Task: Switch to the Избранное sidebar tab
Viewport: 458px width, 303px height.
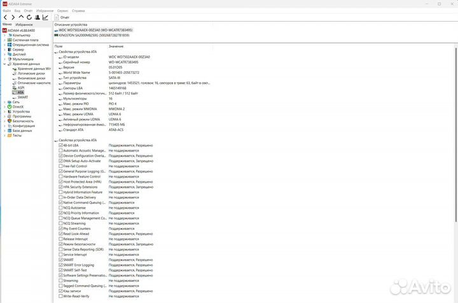Action: pyautogui.click(x=24, y=24)
